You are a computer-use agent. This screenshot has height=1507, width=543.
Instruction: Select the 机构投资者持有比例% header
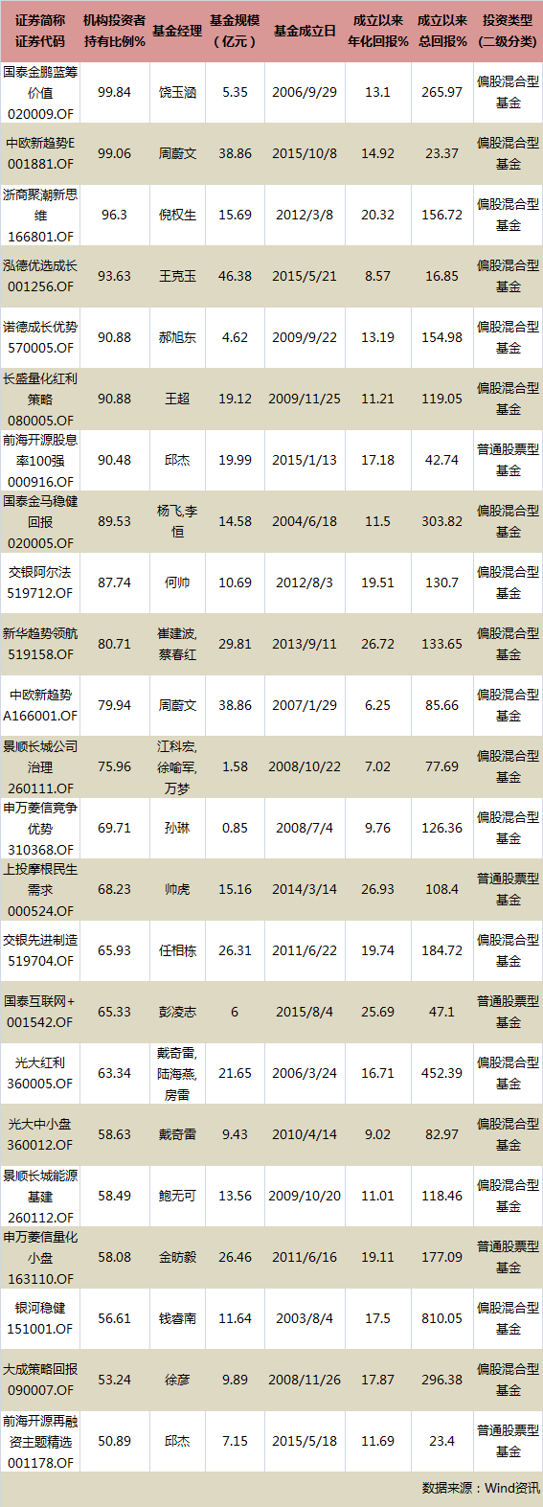coord(115,31)
